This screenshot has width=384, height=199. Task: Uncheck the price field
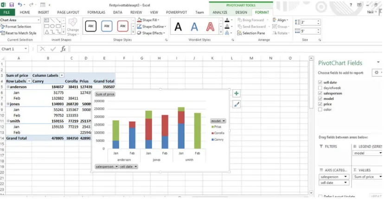pyautogui.click(x=320, y=104)
